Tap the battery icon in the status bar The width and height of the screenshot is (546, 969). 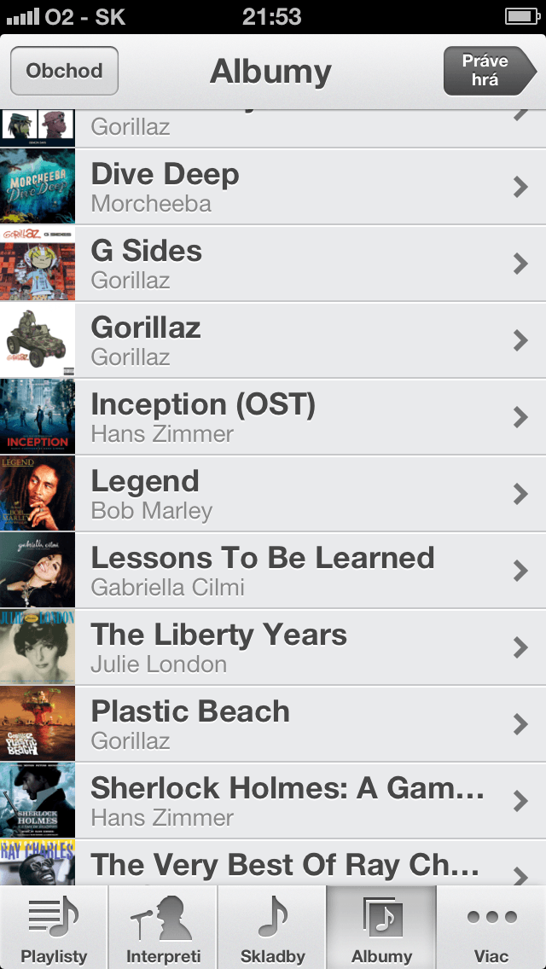coord(522,16)
